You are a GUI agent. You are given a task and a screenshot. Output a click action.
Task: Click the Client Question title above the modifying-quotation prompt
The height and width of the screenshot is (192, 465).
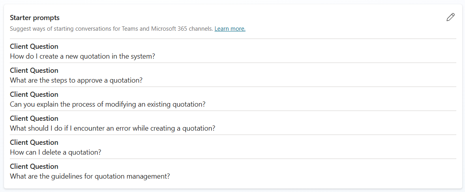pyautogui.click(x=34, y=94)
